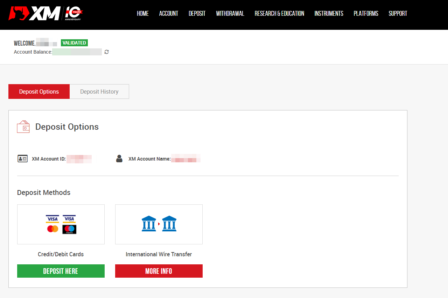This screenshot has width=448, height=298.
Task: Switch to the Deposit History tab
Action: (x=99, y=92)
